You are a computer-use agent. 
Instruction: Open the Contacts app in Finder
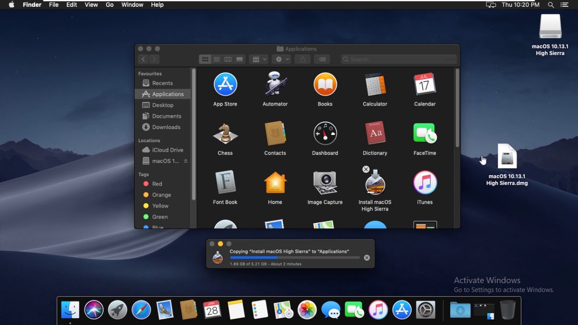(275, 134)
